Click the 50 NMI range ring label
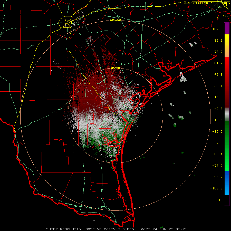 115,68
